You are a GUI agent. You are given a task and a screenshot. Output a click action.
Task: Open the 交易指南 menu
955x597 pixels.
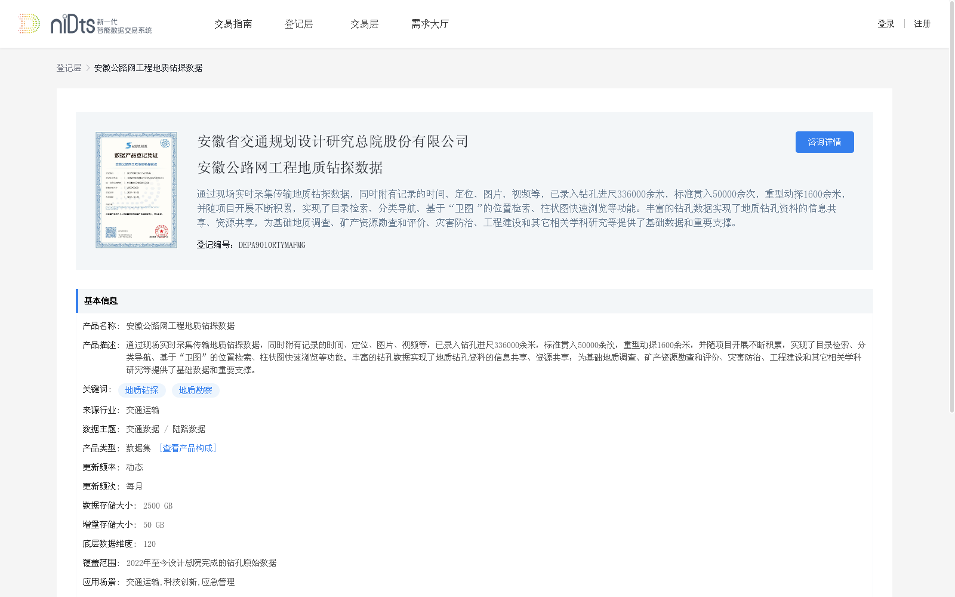click(x=233, y=24)
